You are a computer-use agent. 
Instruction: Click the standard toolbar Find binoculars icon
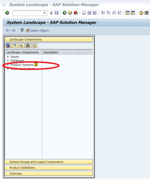[89, 13]
